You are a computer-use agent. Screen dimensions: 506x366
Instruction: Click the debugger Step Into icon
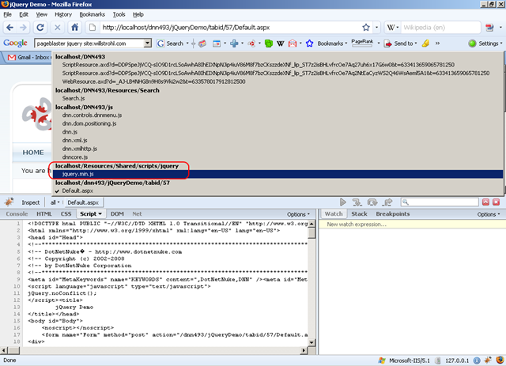(x=357, y=202)
